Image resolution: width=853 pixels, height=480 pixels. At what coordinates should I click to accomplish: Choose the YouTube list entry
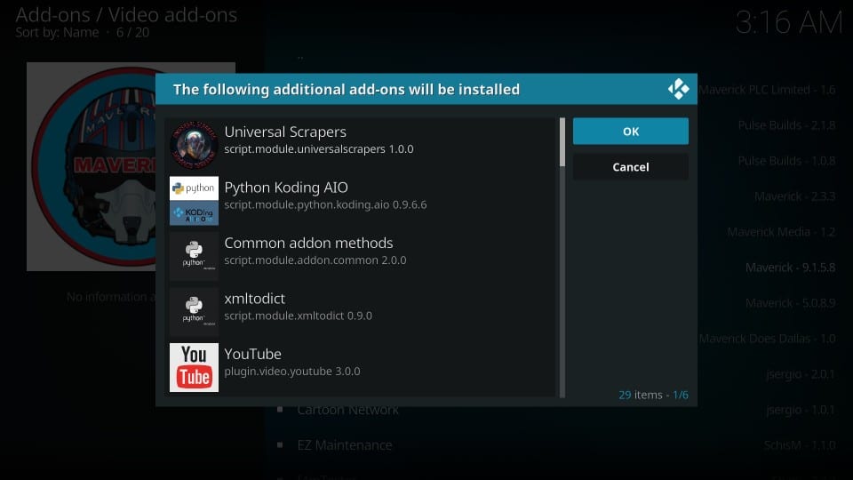(x=362, y=367)
